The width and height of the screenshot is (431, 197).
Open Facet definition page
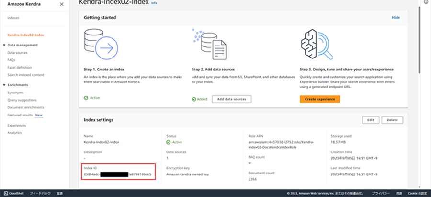(20, 68)
